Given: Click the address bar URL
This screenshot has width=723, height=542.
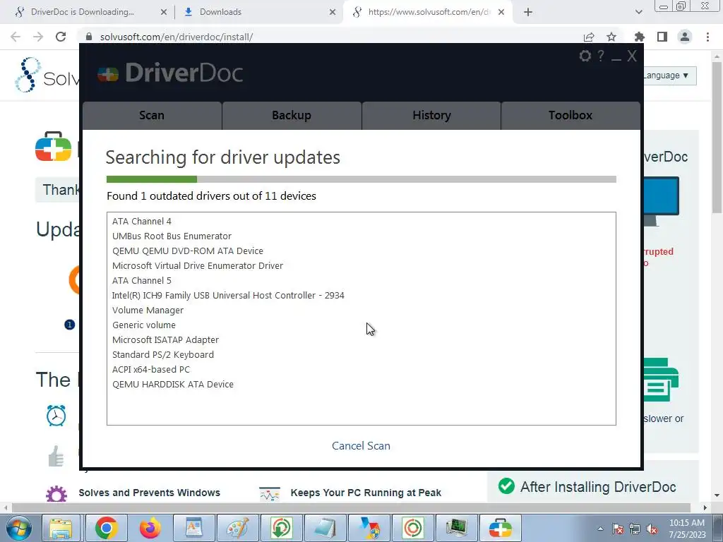Looking at the screenshot, I should pos(176,37).
